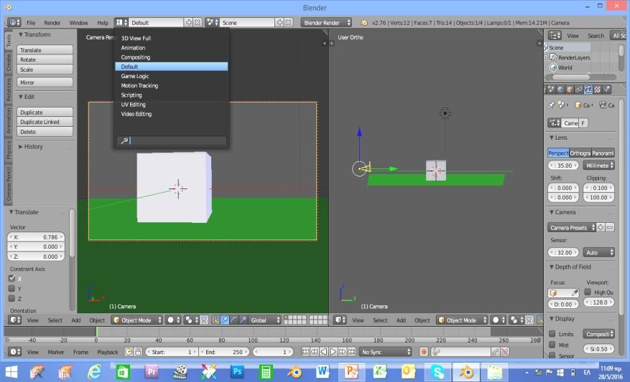The height and width of the screenshot is (382, 630).
Task: Click the record auto-keyframe button
Action: 424,352
